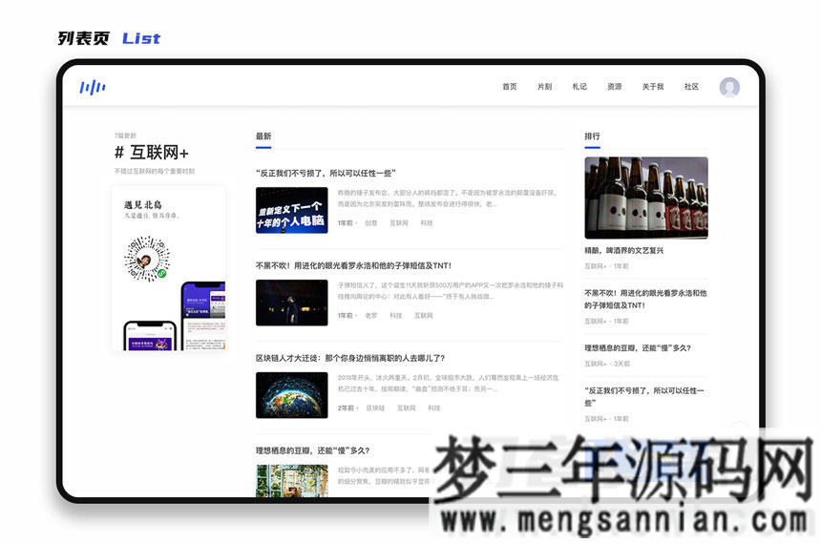Click 互联网 tag under the 反正我们不亏损了 article

click(399, 223)
